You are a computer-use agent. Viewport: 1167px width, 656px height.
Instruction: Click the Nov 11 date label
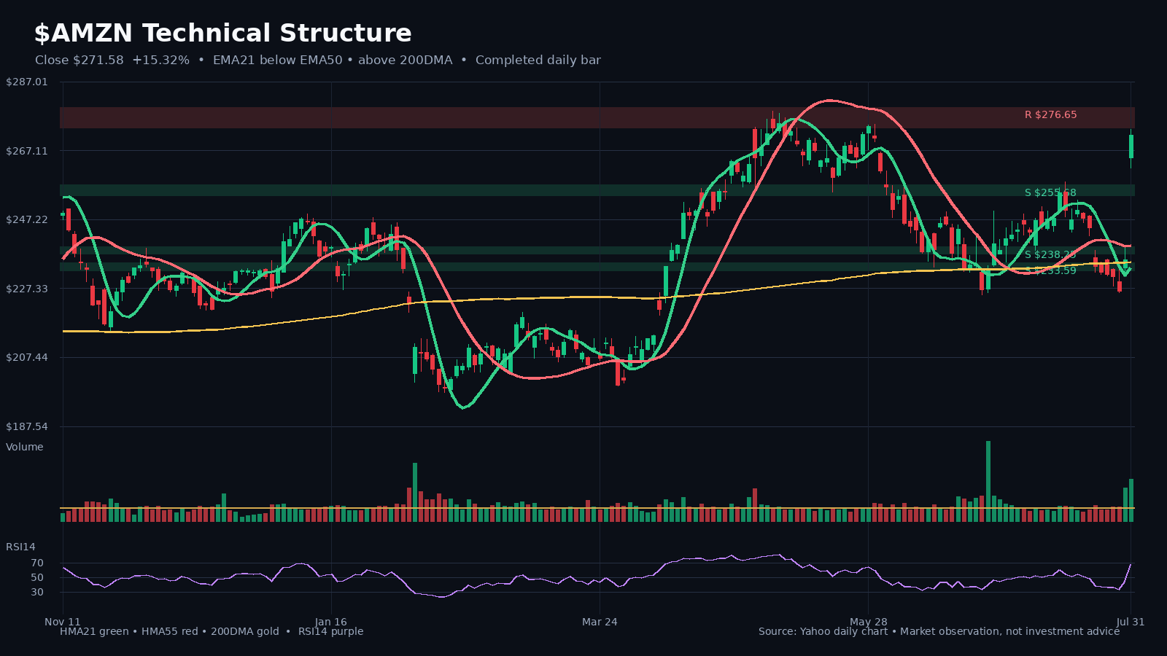click(x=63, y=622)
